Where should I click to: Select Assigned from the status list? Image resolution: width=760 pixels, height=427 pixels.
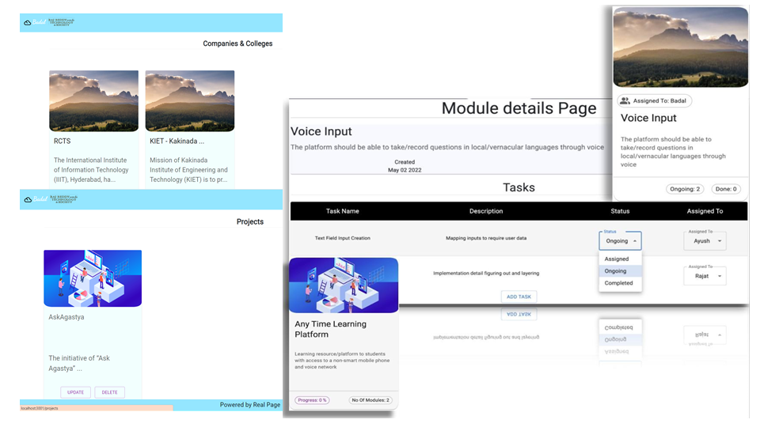click(617, 259)
